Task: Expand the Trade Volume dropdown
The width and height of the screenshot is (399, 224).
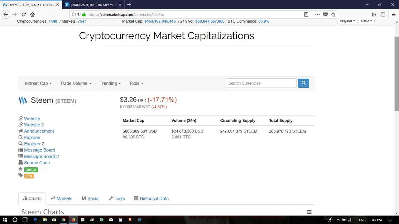Action: pyautogui.click(x=76, y=83)
